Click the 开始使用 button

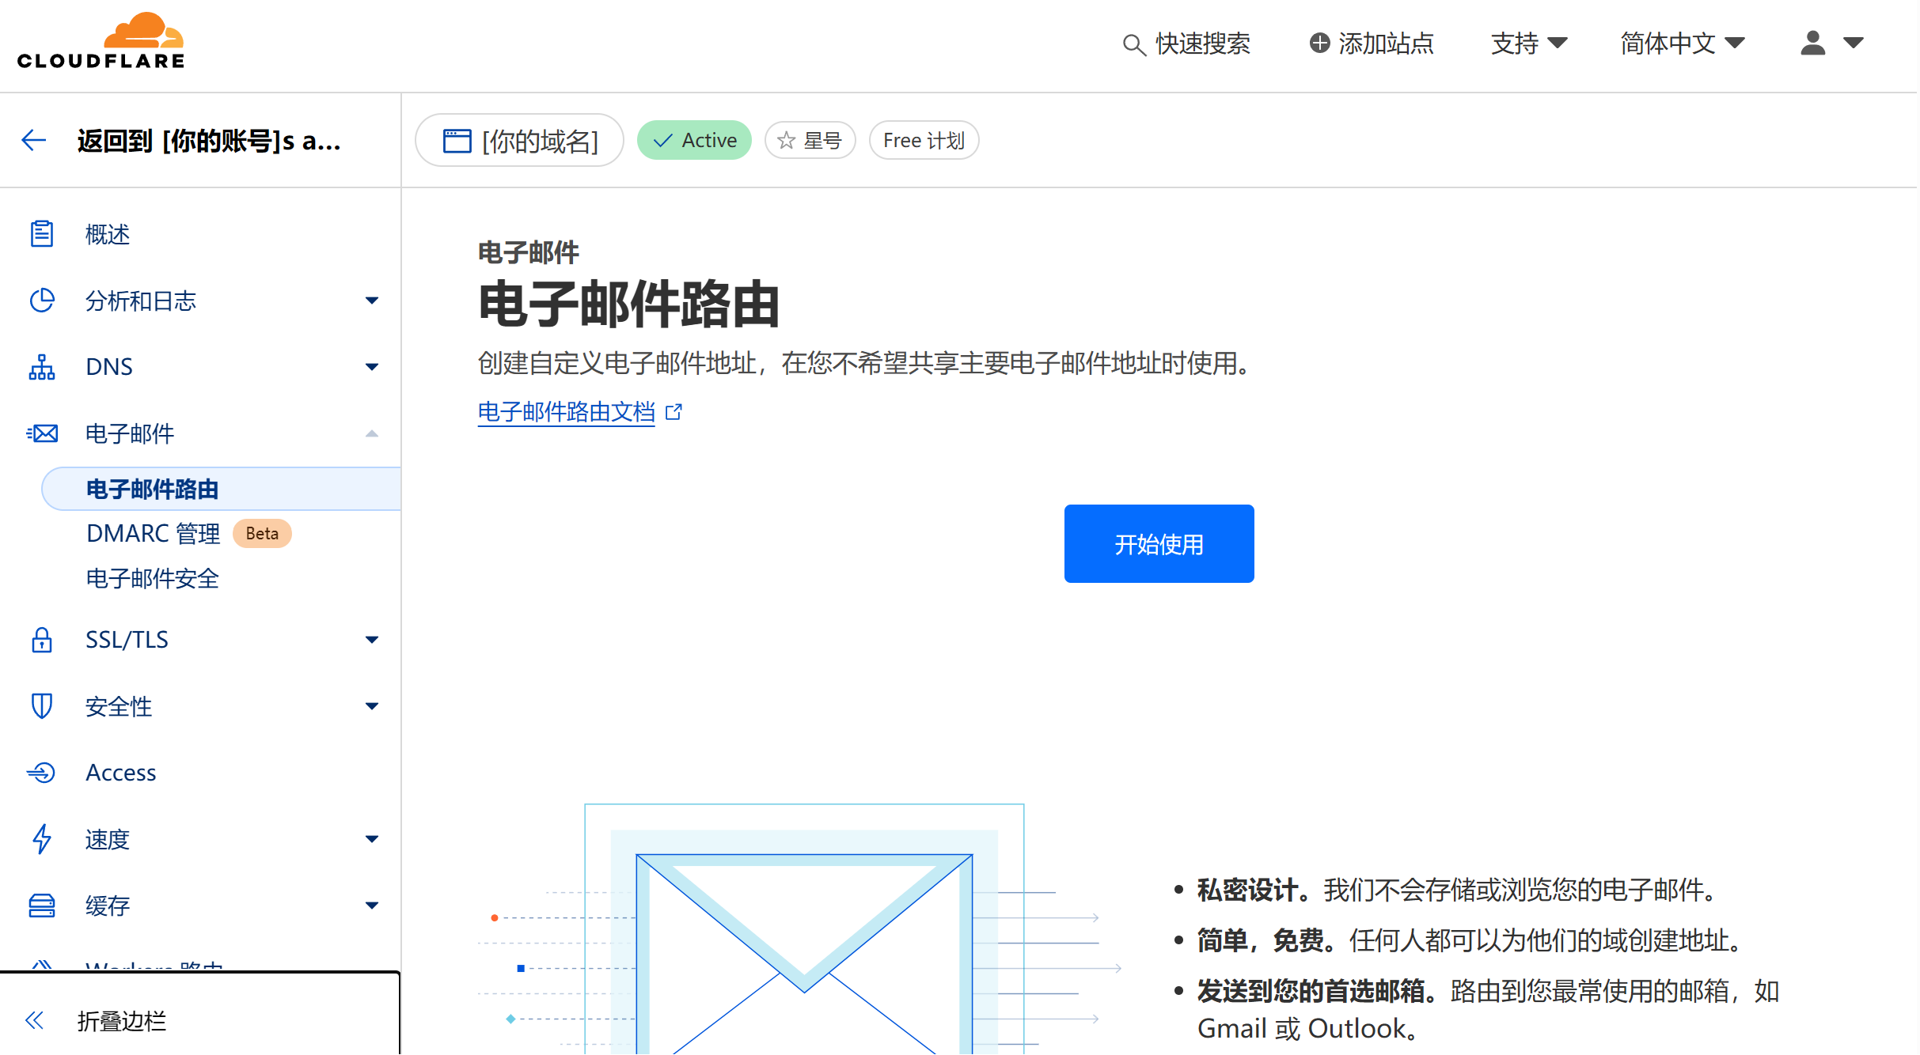[1159, 543]
